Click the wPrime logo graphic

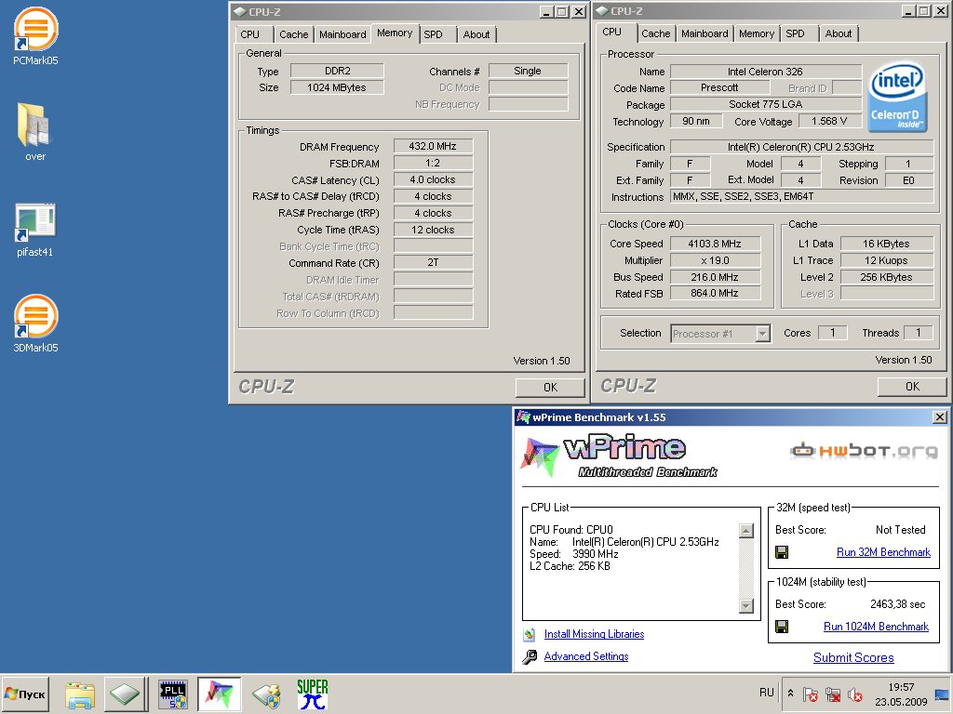618,456
